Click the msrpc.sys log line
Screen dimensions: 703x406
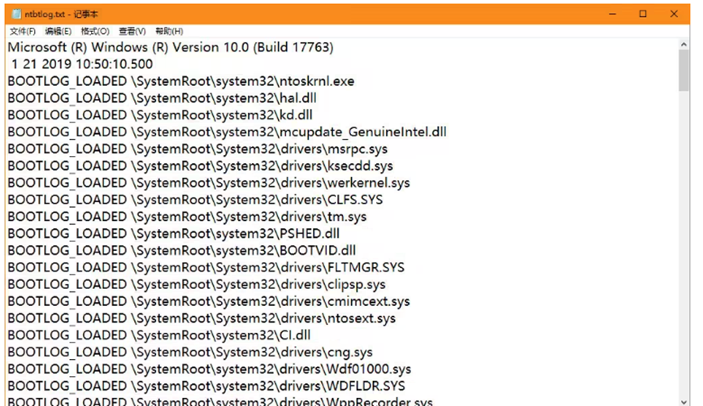197,149
